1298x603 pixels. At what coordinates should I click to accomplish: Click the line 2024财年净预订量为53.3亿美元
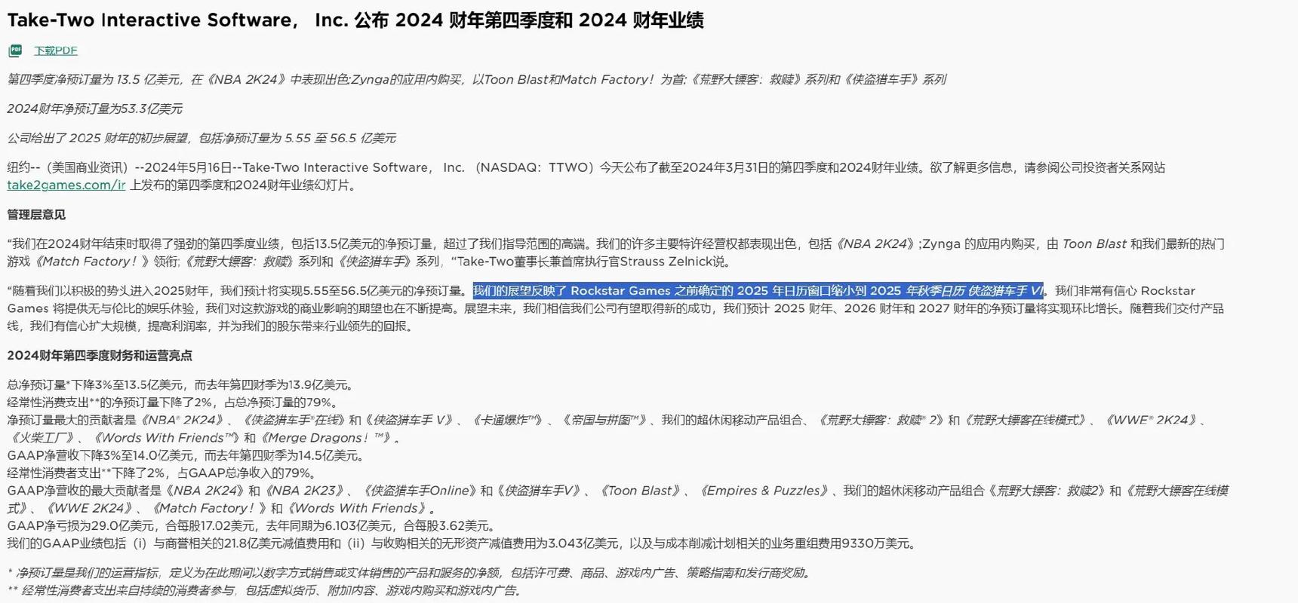[x=95, y=109]
